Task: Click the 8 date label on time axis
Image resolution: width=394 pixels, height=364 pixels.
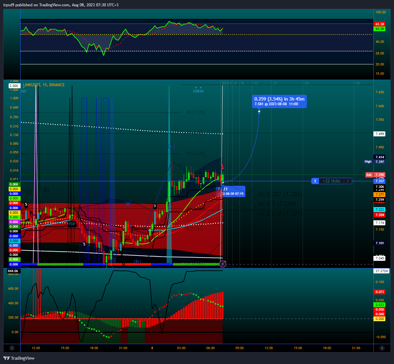Action: pos(152,348)
